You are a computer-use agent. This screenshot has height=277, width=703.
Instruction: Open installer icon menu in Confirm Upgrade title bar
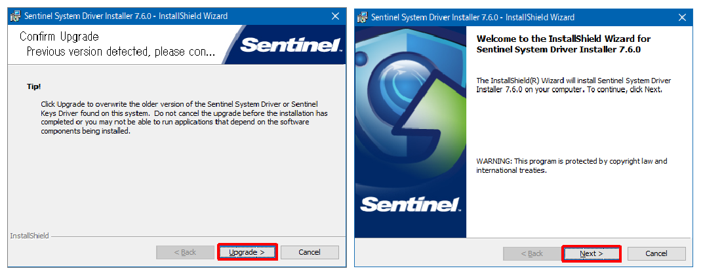[15, 16]
